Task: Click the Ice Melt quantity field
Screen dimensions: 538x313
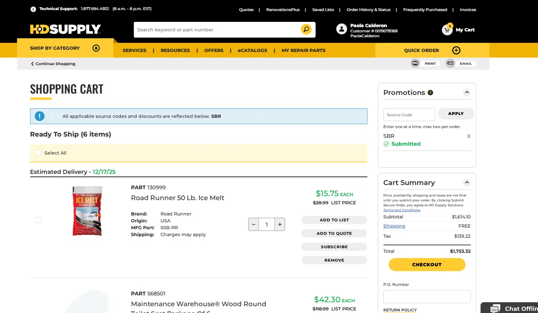Action: click(x=266, y=225)
